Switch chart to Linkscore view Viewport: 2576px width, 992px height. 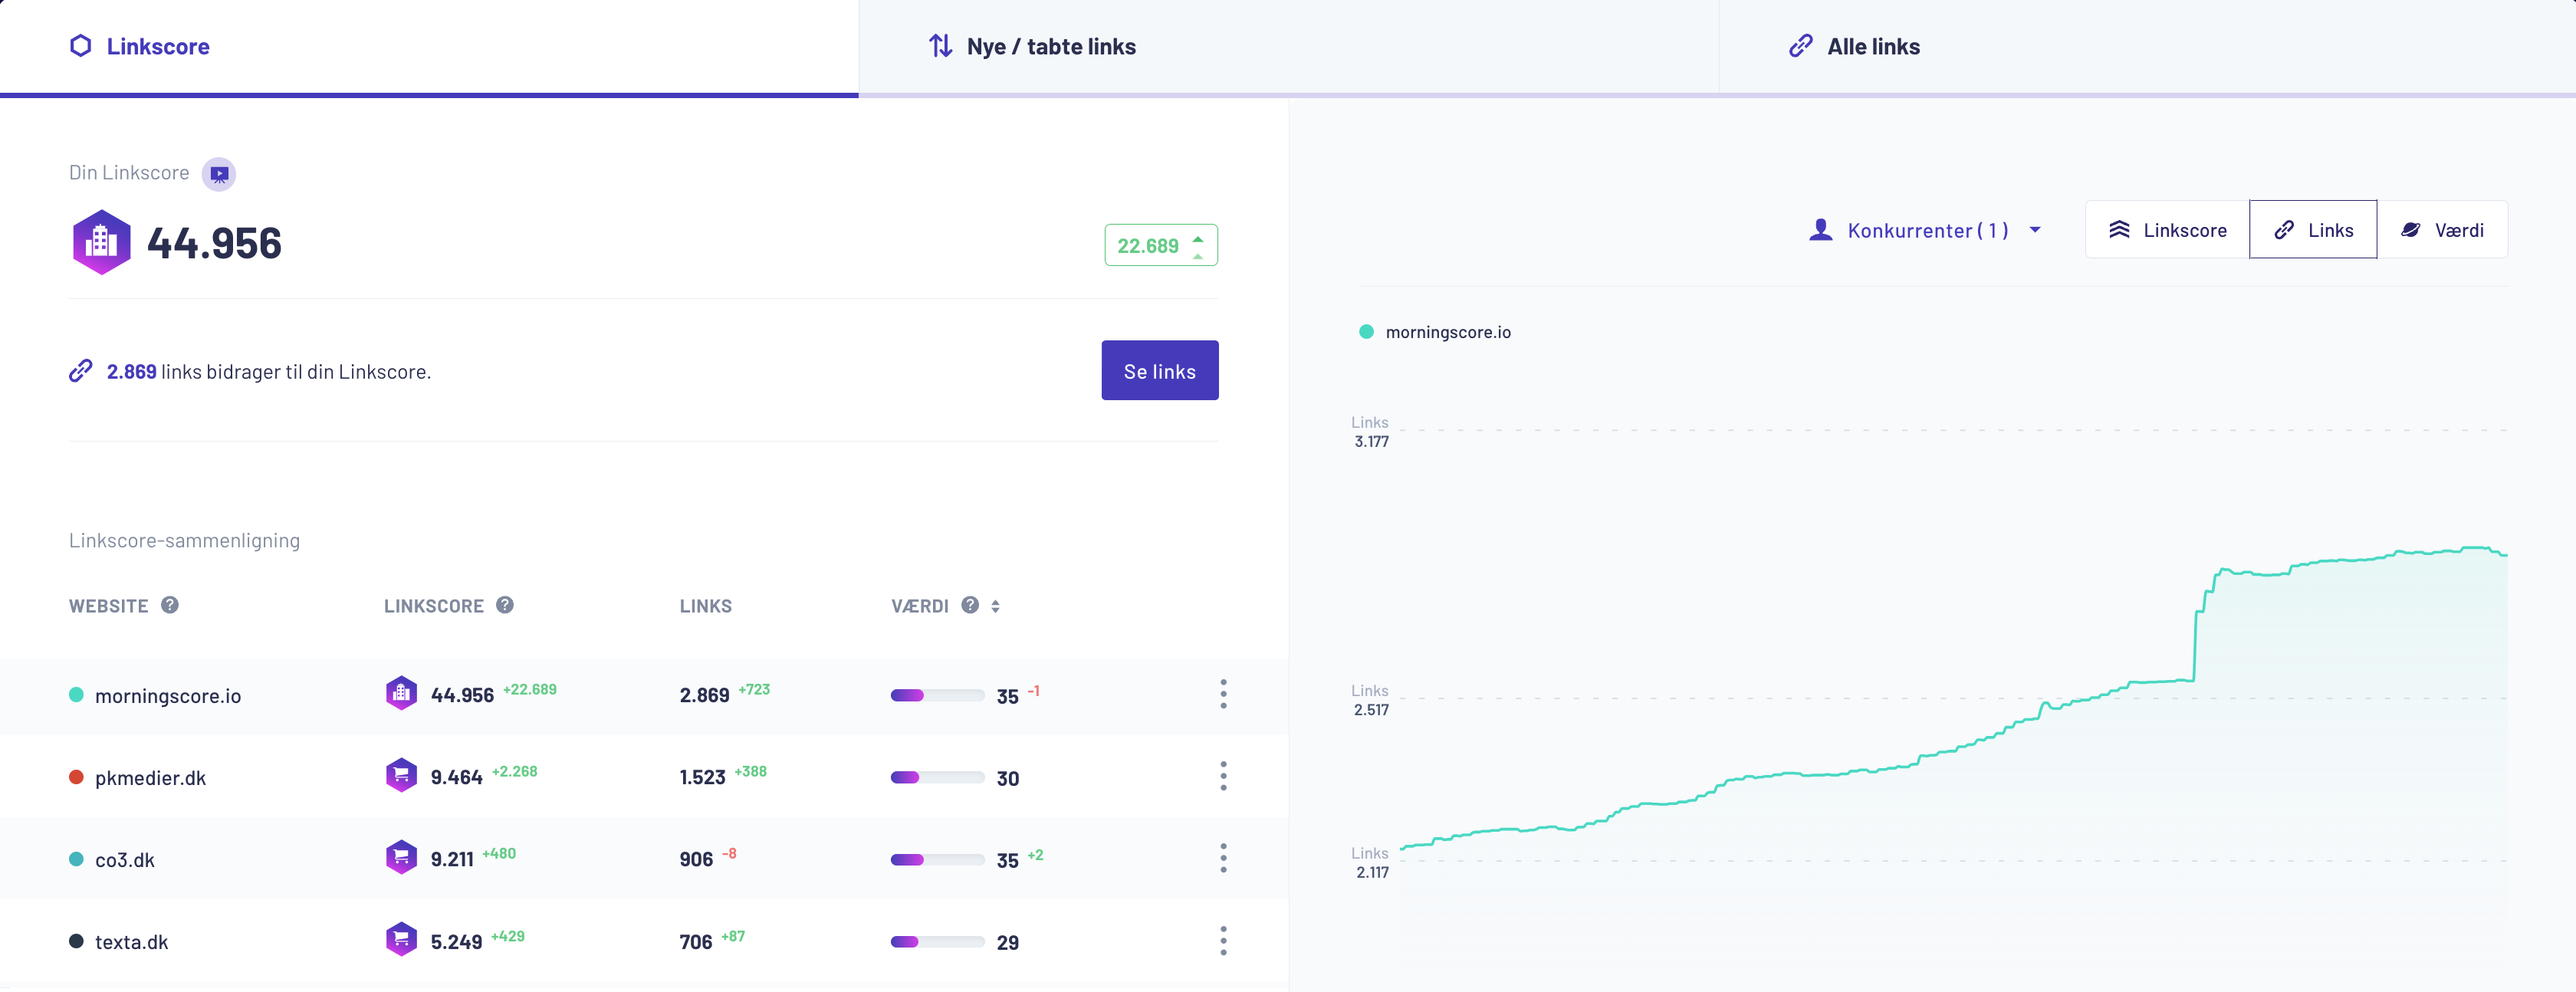pos(2167,230)
